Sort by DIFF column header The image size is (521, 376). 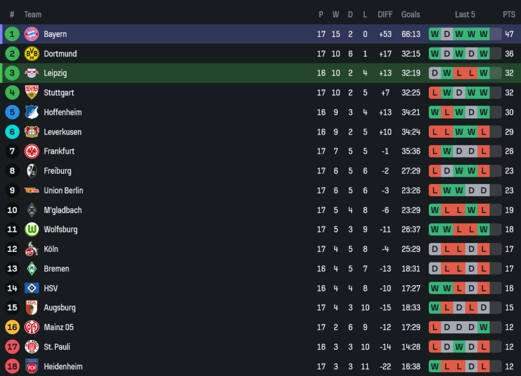[385, 15]
